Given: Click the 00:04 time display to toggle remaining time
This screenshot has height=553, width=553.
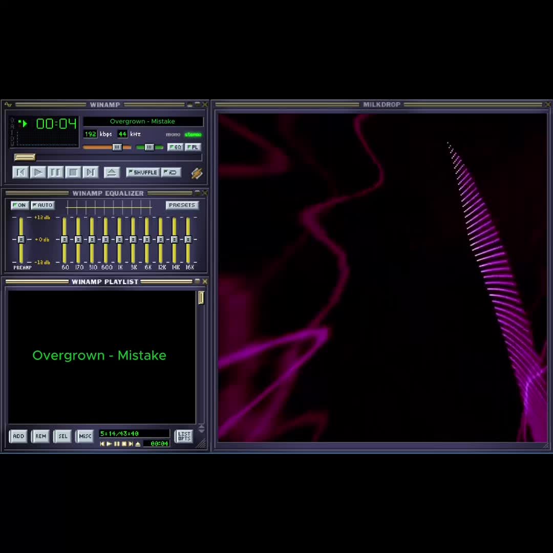Looking at the screenshot, I should (56, 123).
